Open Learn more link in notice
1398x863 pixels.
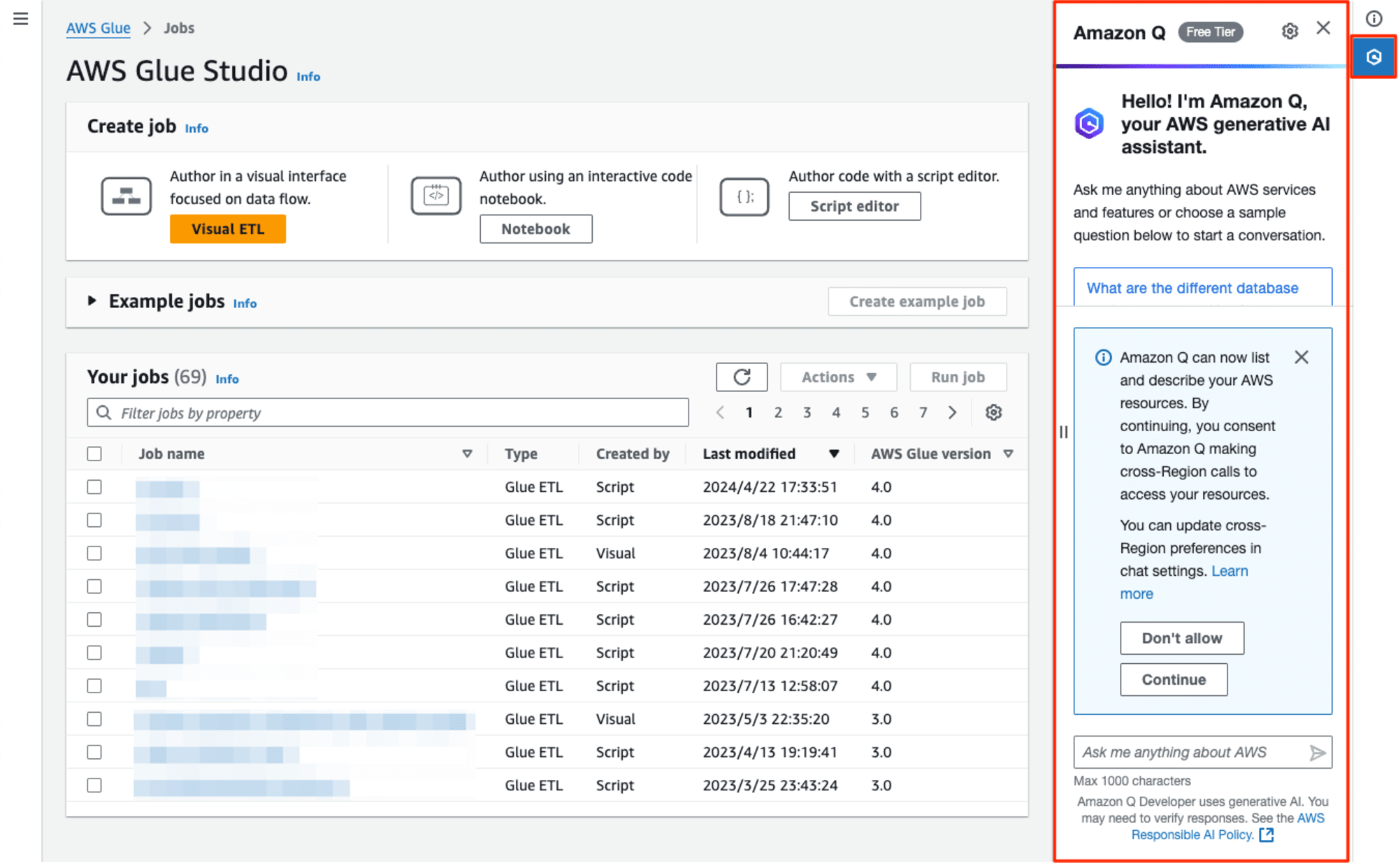tap(1184, 582)
